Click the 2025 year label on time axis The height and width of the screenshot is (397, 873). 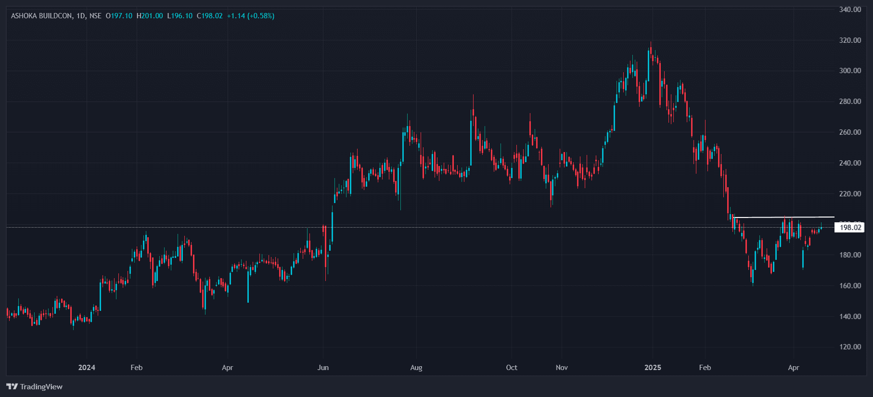[x=653, y=368]
